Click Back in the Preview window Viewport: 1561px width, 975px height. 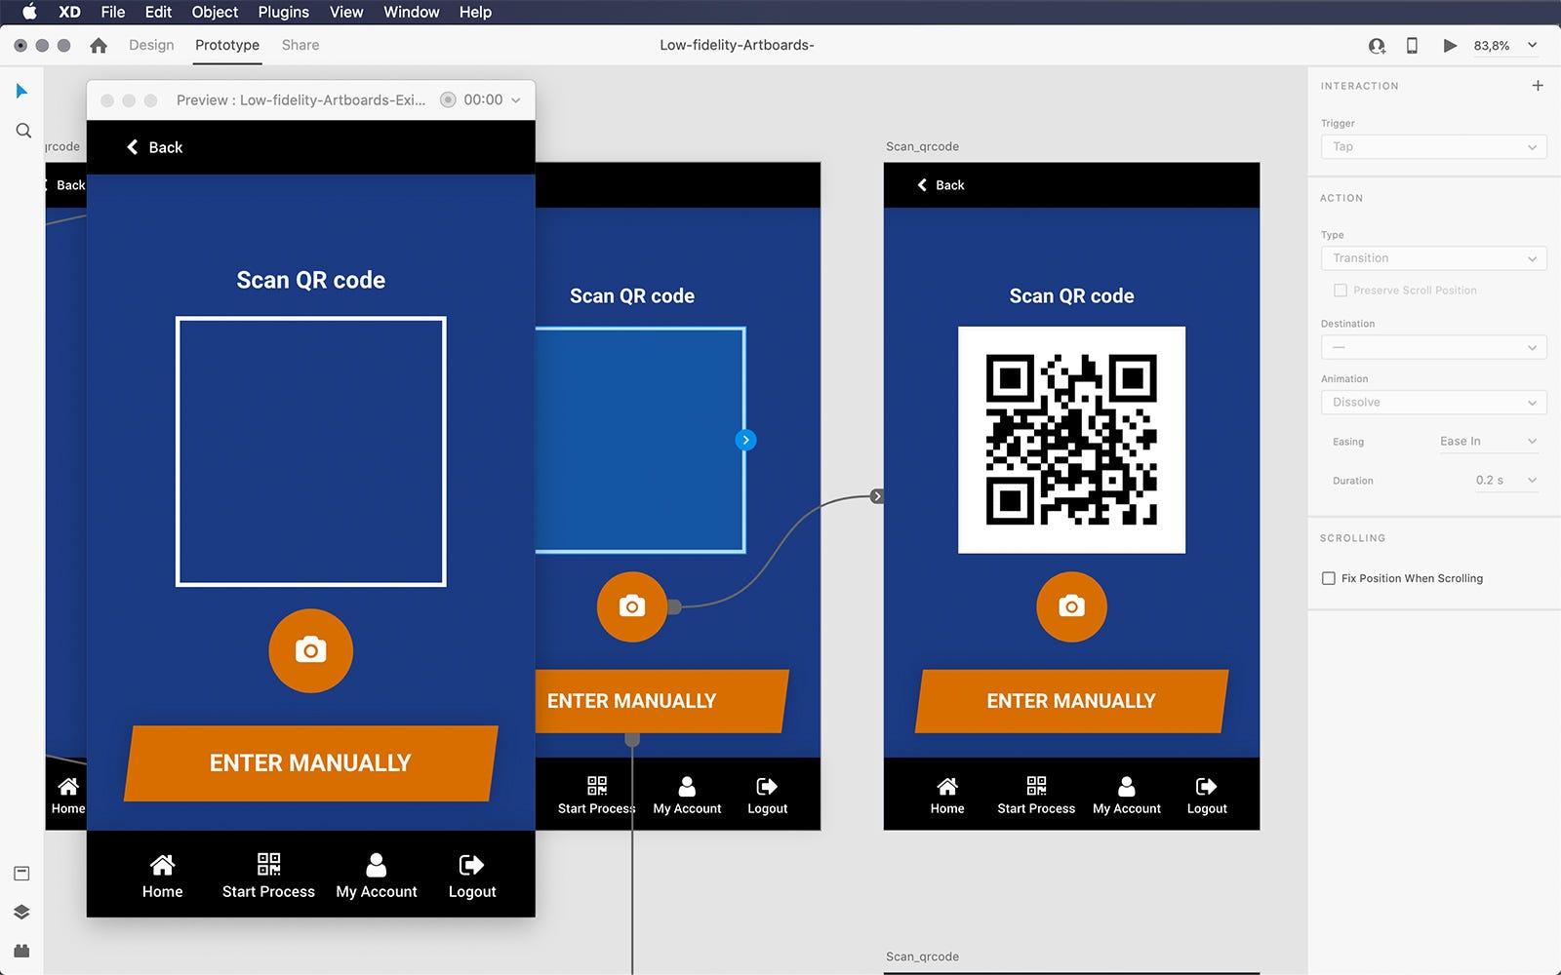pos(154,147)
